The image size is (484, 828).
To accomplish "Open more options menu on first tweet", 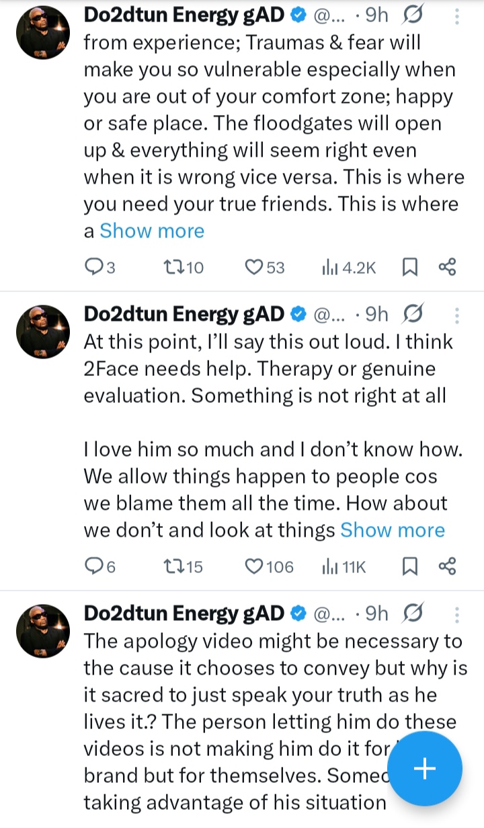I will pyautogui.click(x=458, y=16).
